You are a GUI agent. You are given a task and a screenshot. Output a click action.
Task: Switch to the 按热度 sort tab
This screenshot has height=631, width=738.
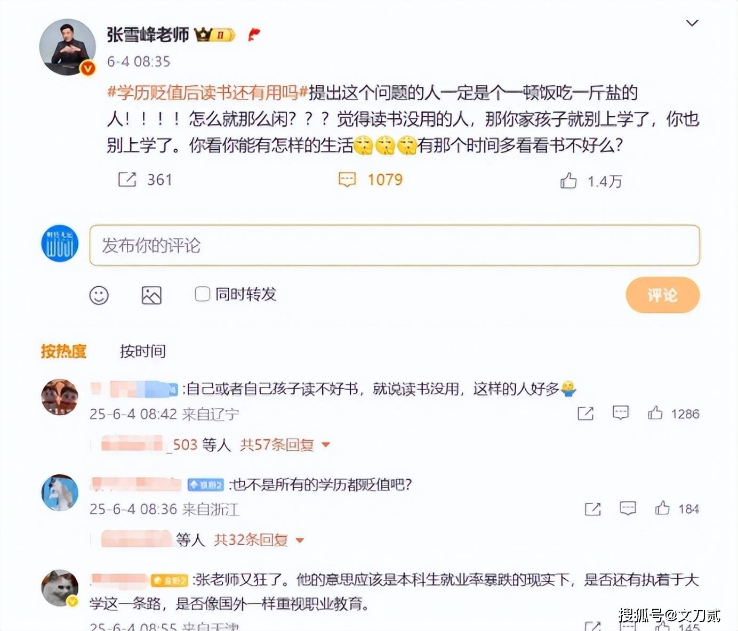point(63,351)
